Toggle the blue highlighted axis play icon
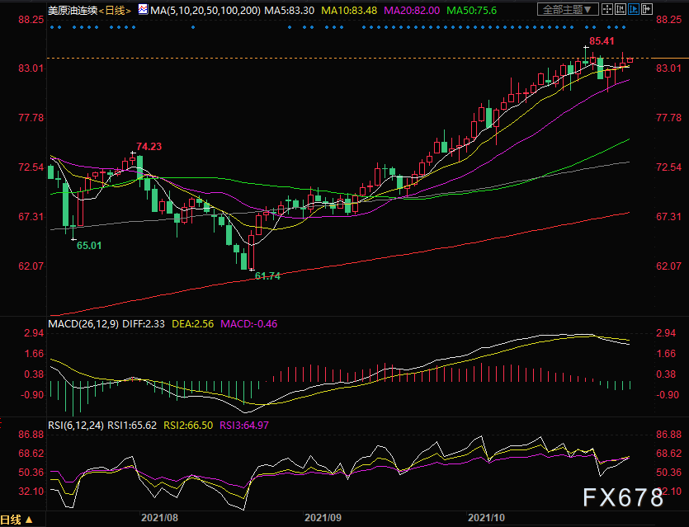 pos(634,9)
